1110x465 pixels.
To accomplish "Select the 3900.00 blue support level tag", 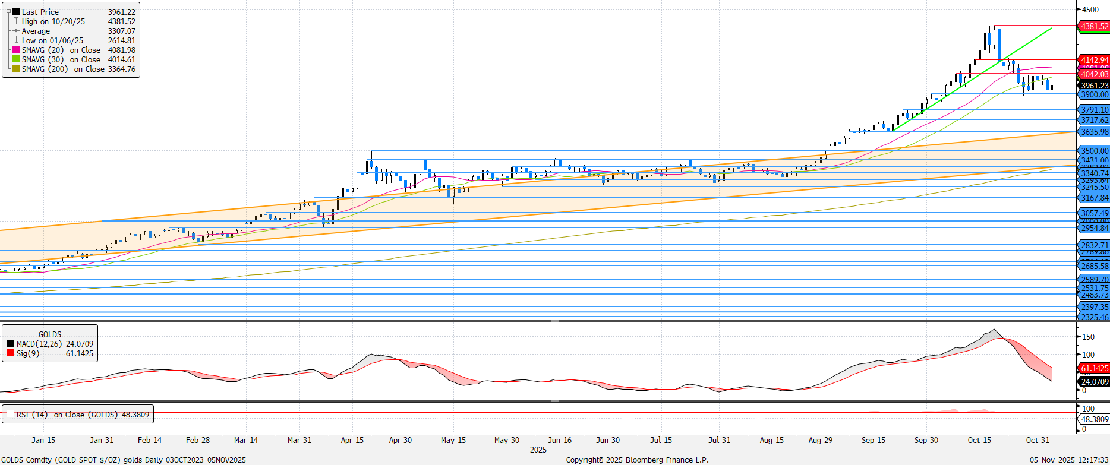I will point(1094,94).
